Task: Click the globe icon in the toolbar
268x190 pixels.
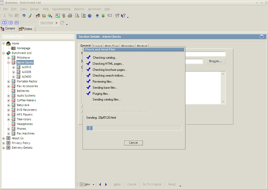Action: [x=89, y=16]
